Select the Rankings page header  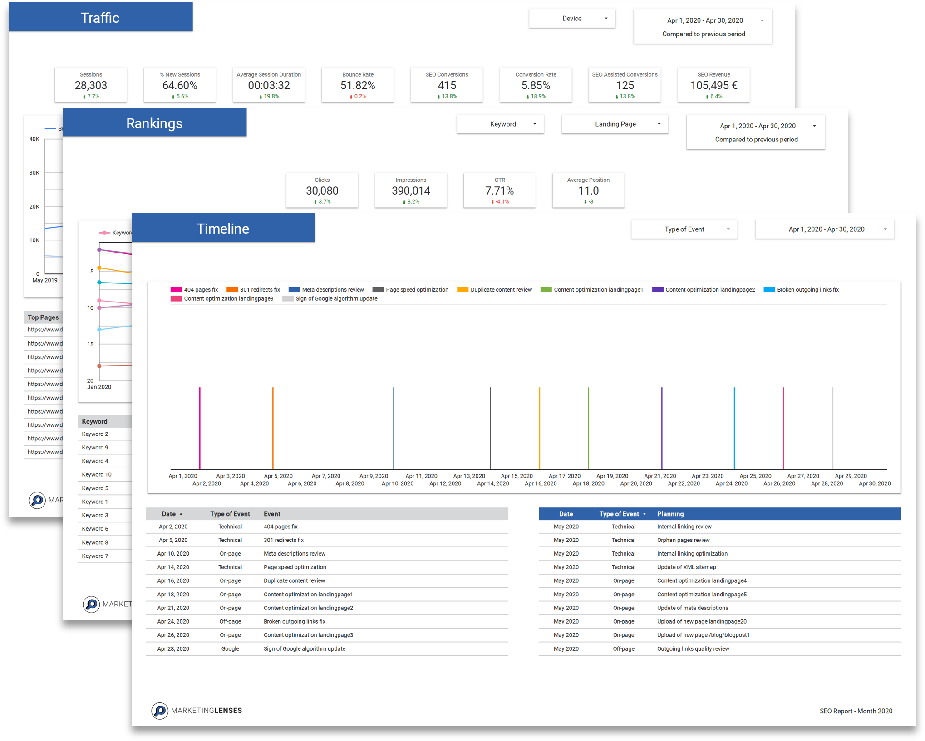tap(155, 123)
